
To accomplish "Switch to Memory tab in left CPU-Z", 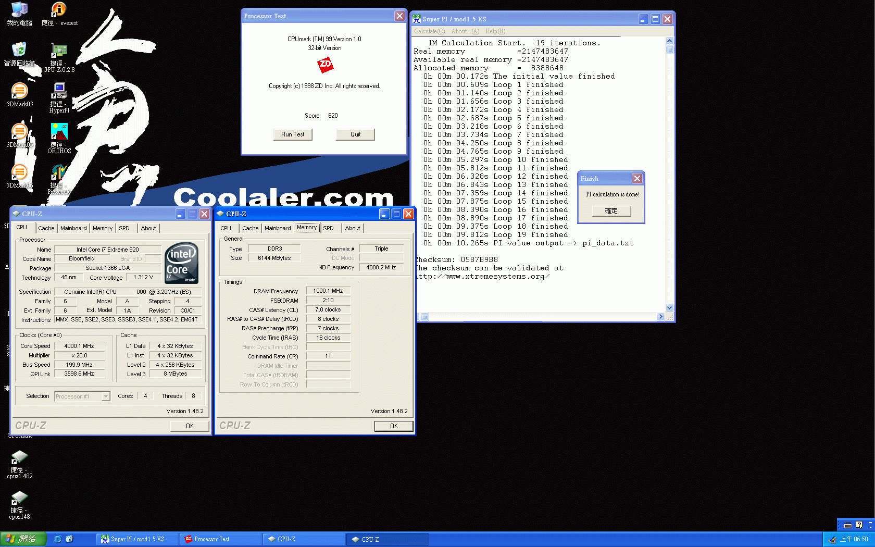I will pyautogui.click(x=103, y=228).
